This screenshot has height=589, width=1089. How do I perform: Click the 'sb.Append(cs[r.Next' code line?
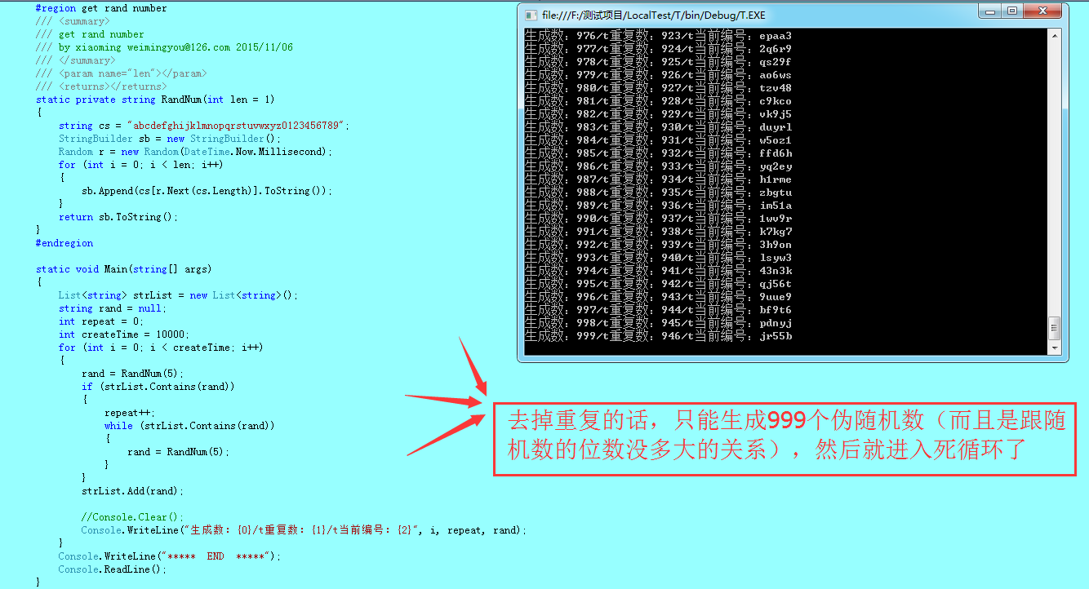[x=207, y=191]
